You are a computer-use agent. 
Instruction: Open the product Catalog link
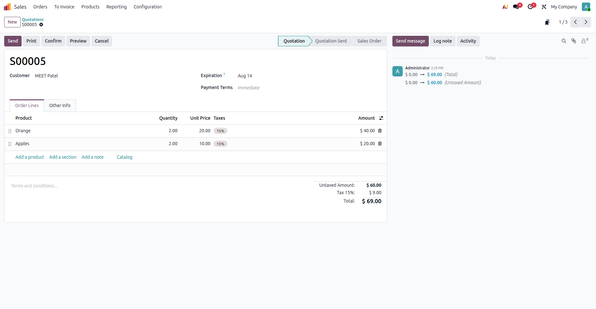125,157
